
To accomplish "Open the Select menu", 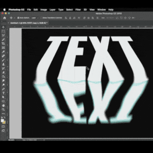I will (x=69, y=10).
